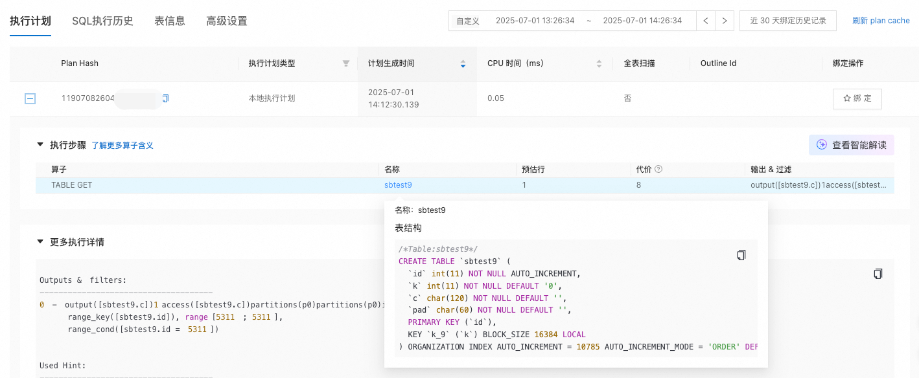Click the CPU time value 0.05
Image resolution: width=919 pixels, height=378 pixels.
496,98
